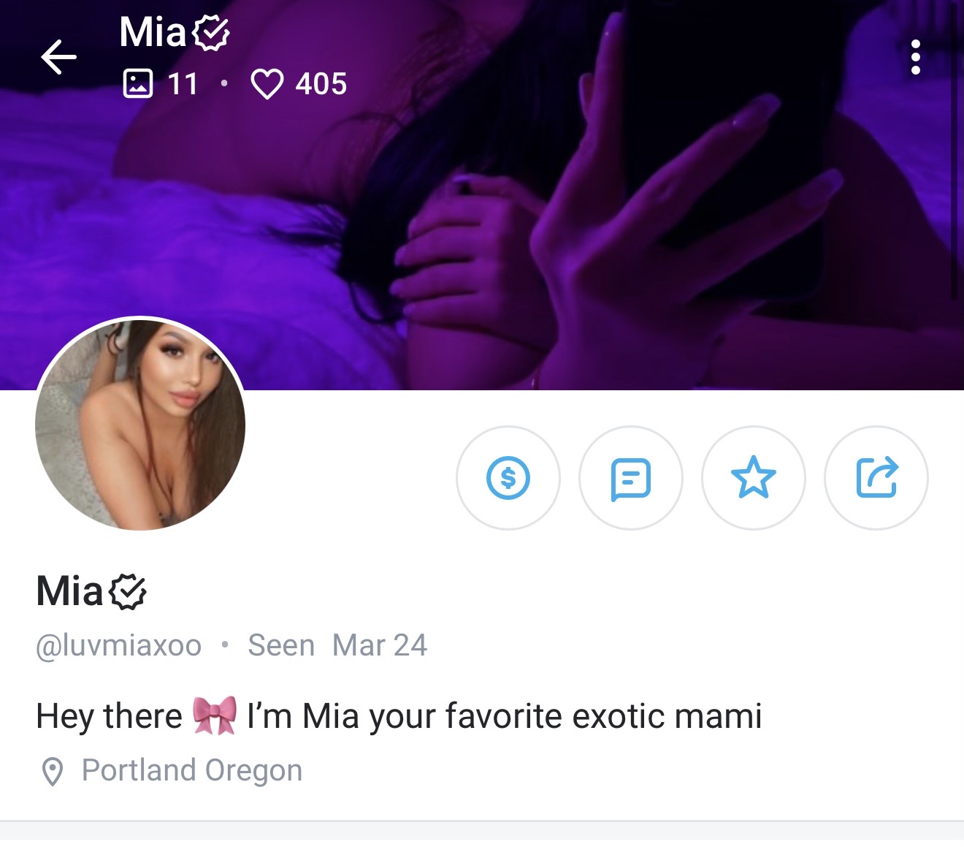
Task: Click the @luvmiaxoo username
Action: (x=118, y=645)
